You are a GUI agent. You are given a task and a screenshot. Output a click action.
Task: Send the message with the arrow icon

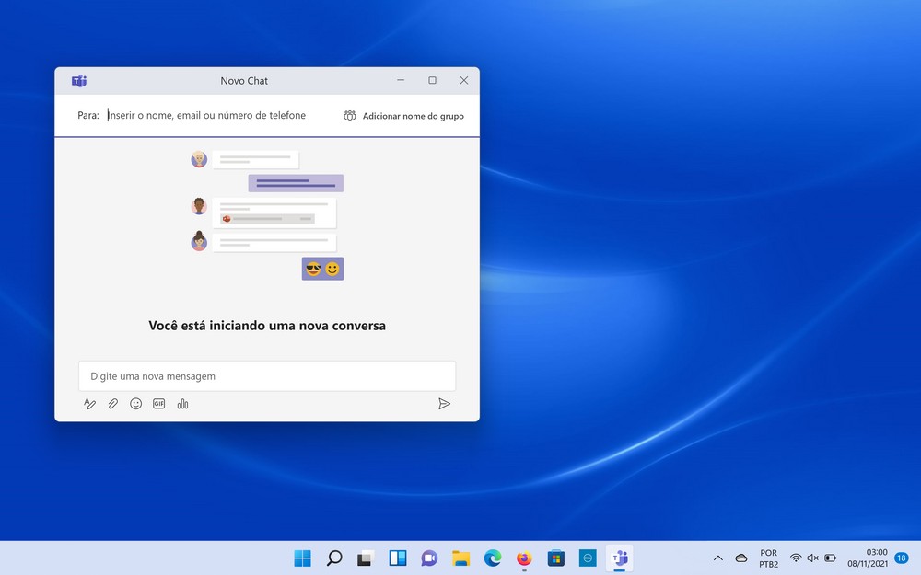tap(444, 404)
